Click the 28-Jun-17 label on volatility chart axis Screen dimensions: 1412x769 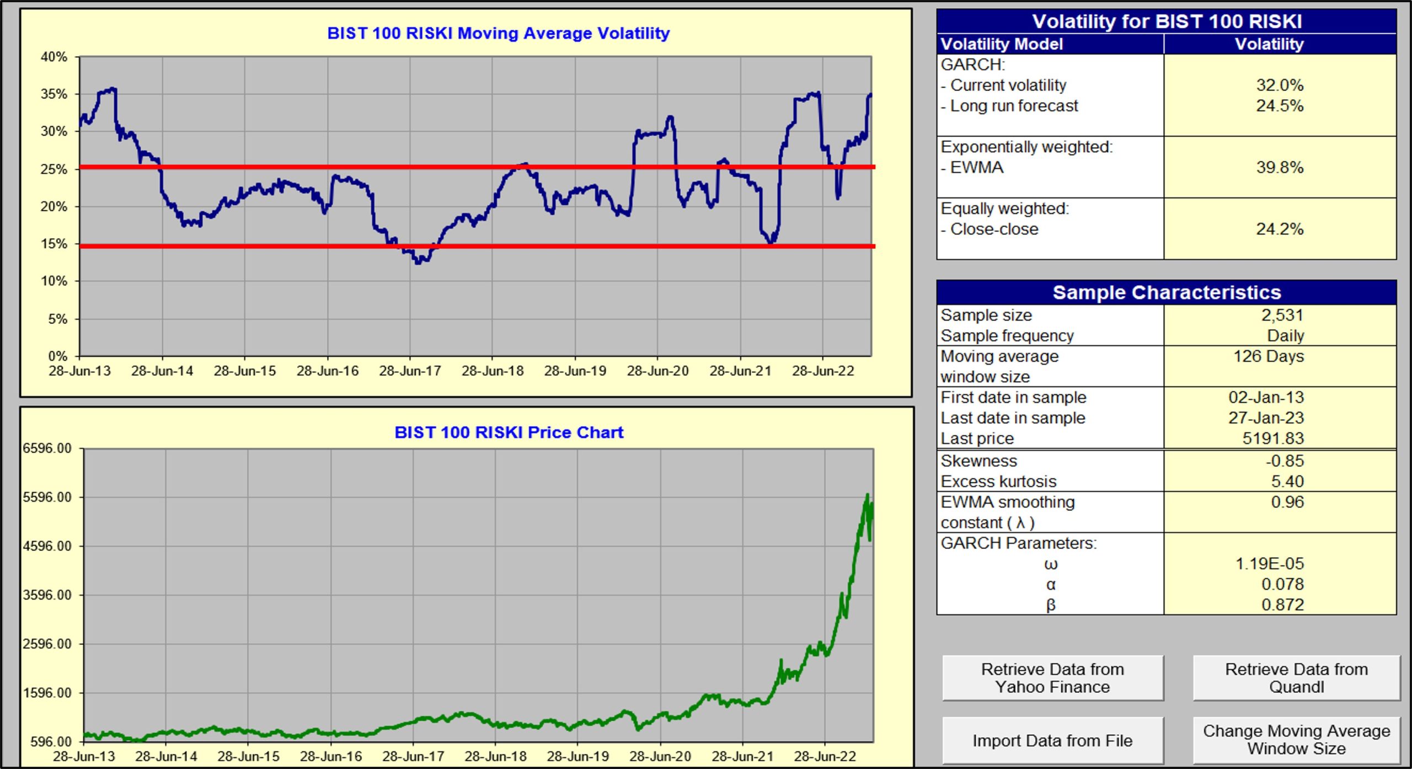[410, 371]
